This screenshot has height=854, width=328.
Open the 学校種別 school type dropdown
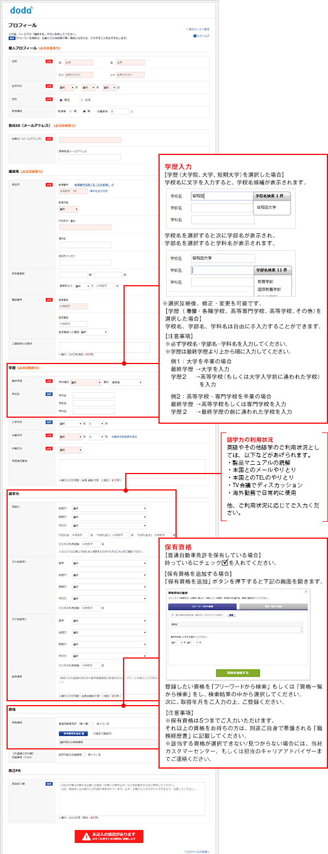tap(86, 383)
